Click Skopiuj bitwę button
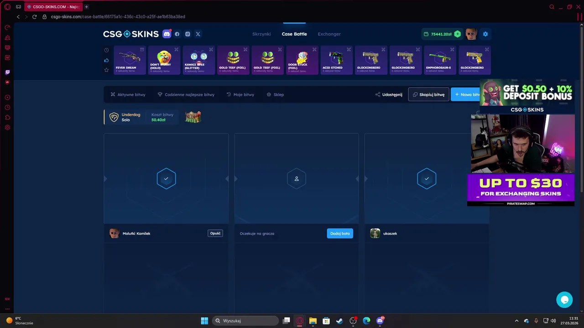The image size is (584, 328). pos(428,94)
